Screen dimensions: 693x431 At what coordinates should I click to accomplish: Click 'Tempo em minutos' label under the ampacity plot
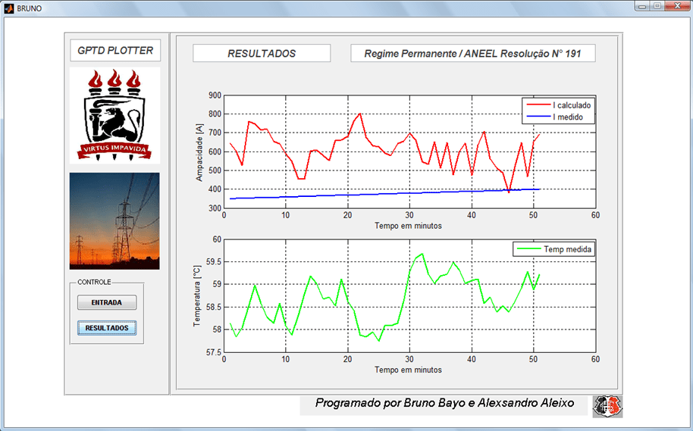(x=408, y=226)
